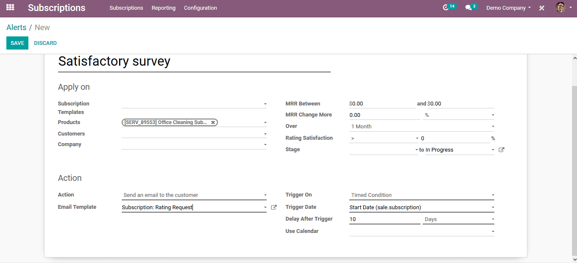Open the Configuration menu
This screenshot has width=577, height=263.
201,8
